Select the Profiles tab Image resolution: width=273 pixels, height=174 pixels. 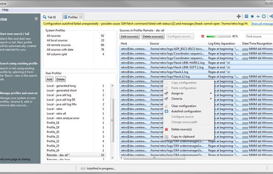[x=73, y=17]
